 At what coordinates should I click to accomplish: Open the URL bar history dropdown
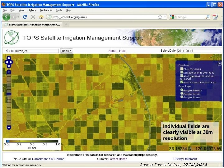pos(165,17)
